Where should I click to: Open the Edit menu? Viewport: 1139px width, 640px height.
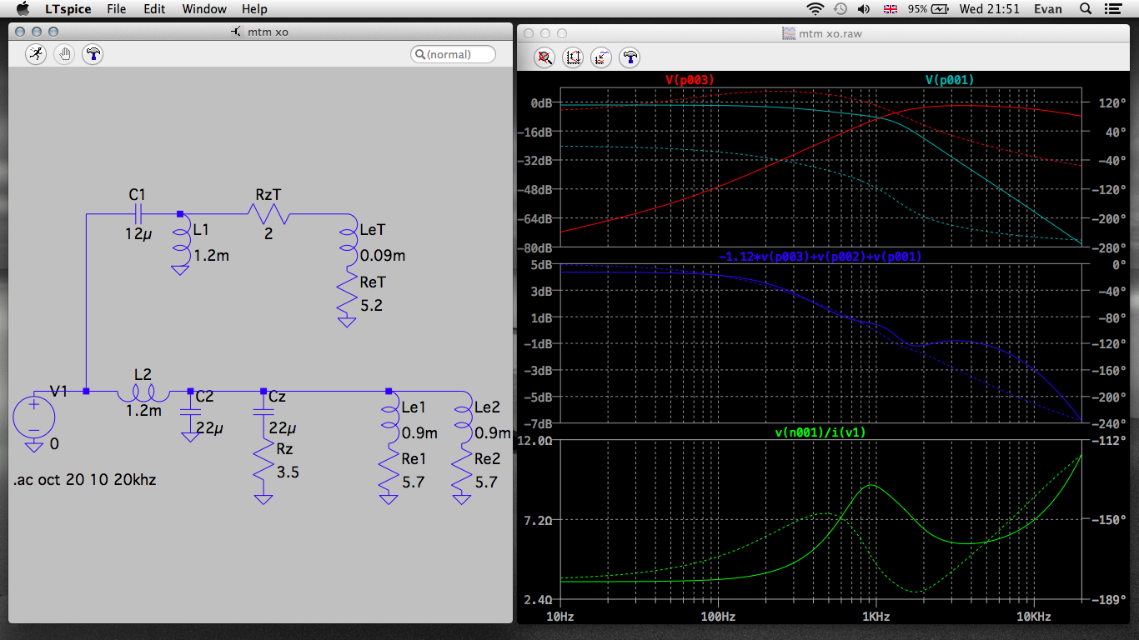[154, 9]
